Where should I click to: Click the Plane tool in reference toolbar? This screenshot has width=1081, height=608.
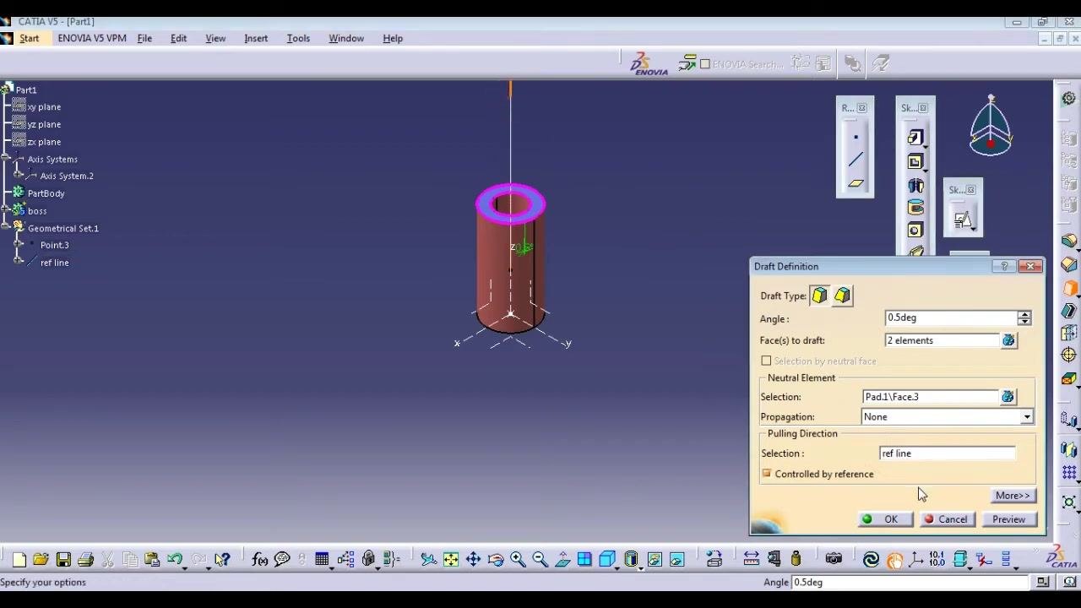856,182
